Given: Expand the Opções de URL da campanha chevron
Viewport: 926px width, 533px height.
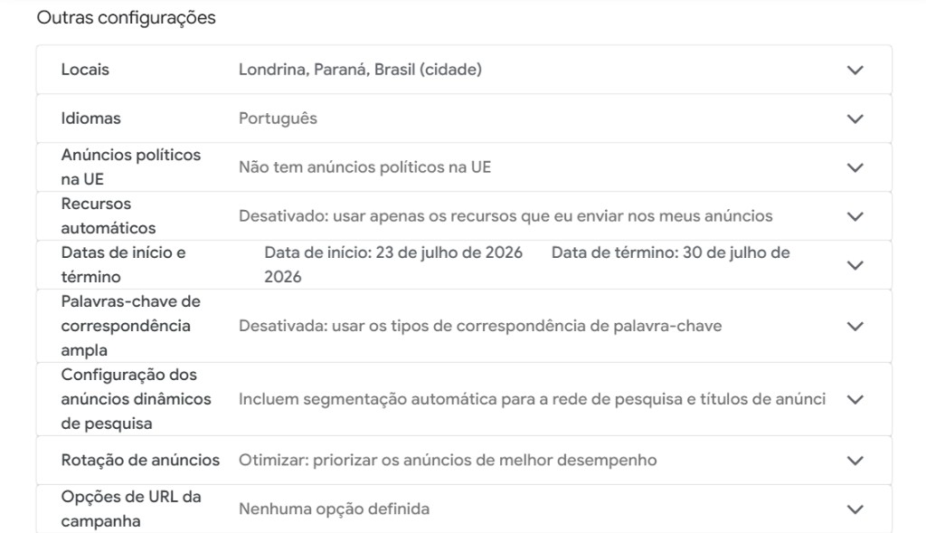Looking at the screenshot, I should (x=855, y=509).
